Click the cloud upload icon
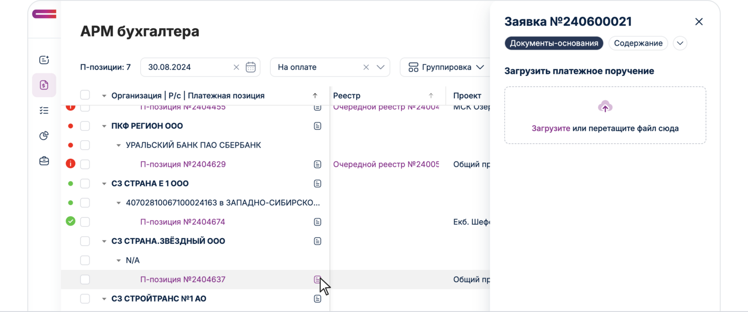 (605, 107)
